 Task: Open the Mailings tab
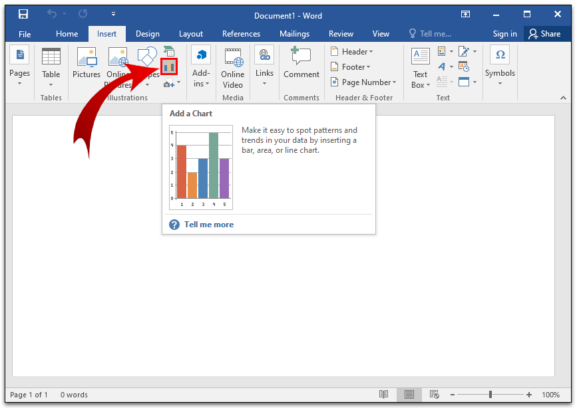click(294, 34)
